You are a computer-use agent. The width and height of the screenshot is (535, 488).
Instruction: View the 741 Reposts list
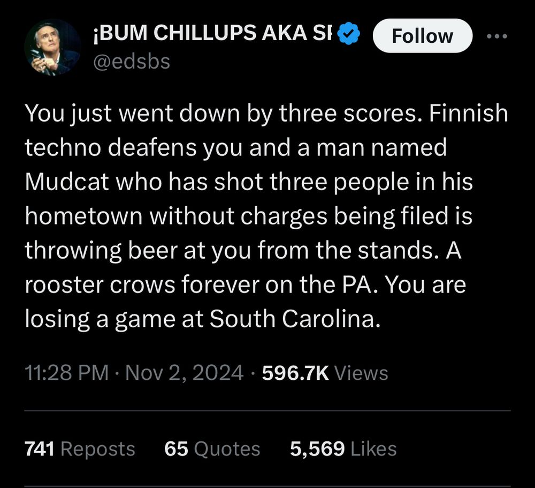[80, 449]
